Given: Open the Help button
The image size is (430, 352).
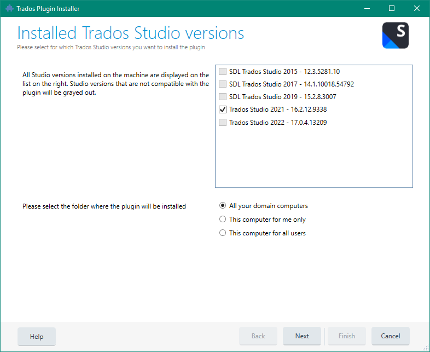Looking at the screenshot, I should [37, 336].
